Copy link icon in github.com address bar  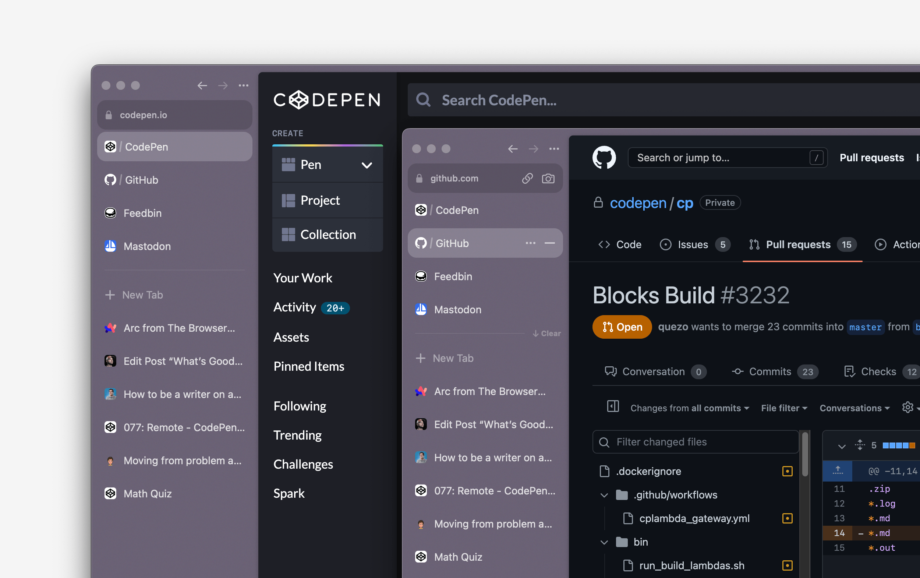(527, 179)
